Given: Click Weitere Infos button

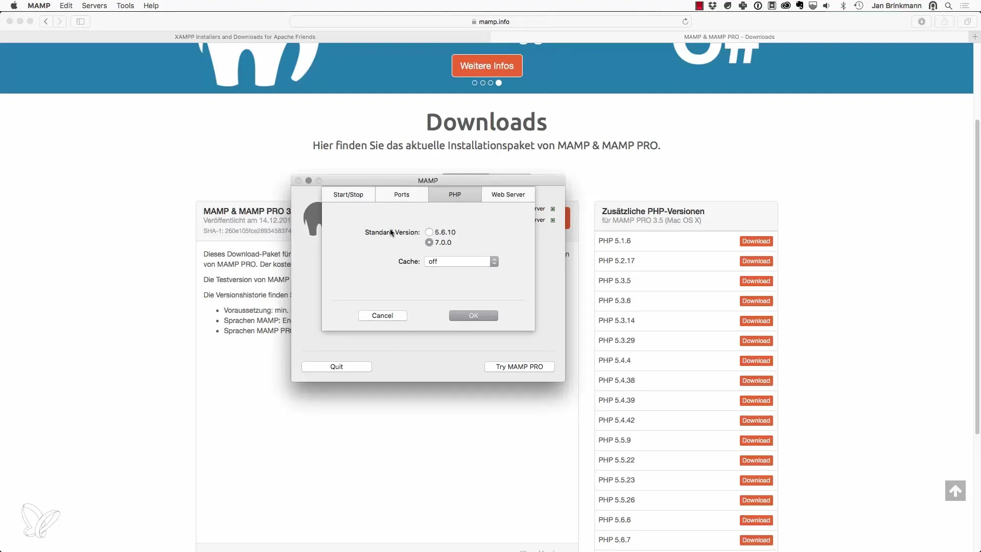Looking at the screenshot, I should (x=487, y=65).
